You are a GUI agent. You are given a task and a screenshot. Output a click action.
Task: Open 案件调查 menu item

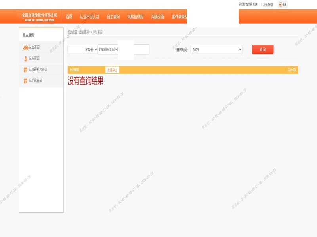(x=179, y=17)
